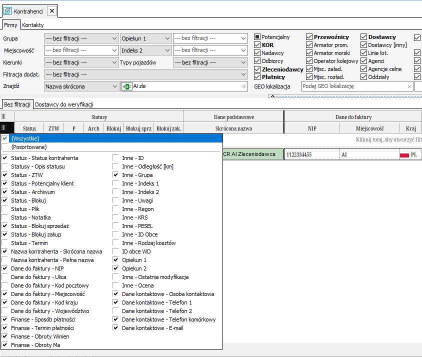
Task: Close the Kontrahenci tab
Action: [51, 10]
